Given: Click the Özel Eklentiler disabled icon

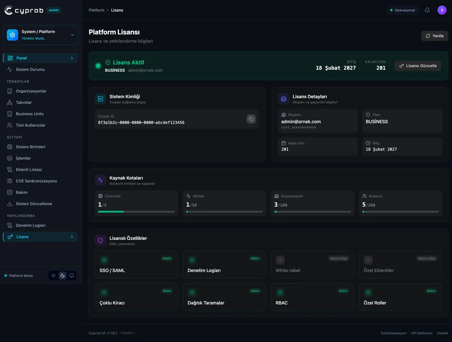Looking at the screenshot, I should (x=368, y=260).
